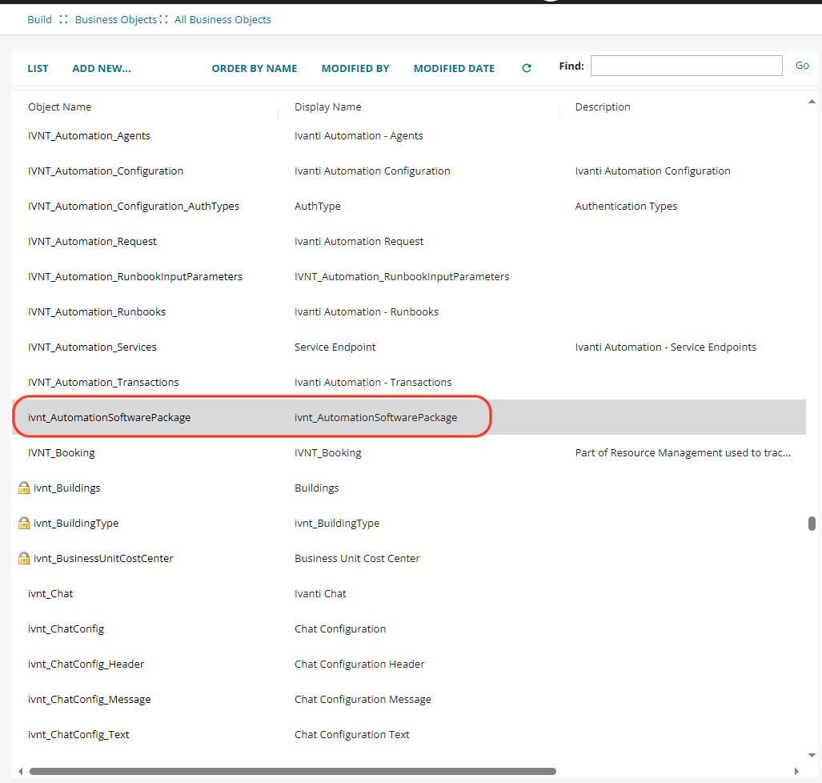Open Business Objects breadcrumb link
Image resolution: width=822 pixels, height=783 pixels.
(x=116, y=19)
